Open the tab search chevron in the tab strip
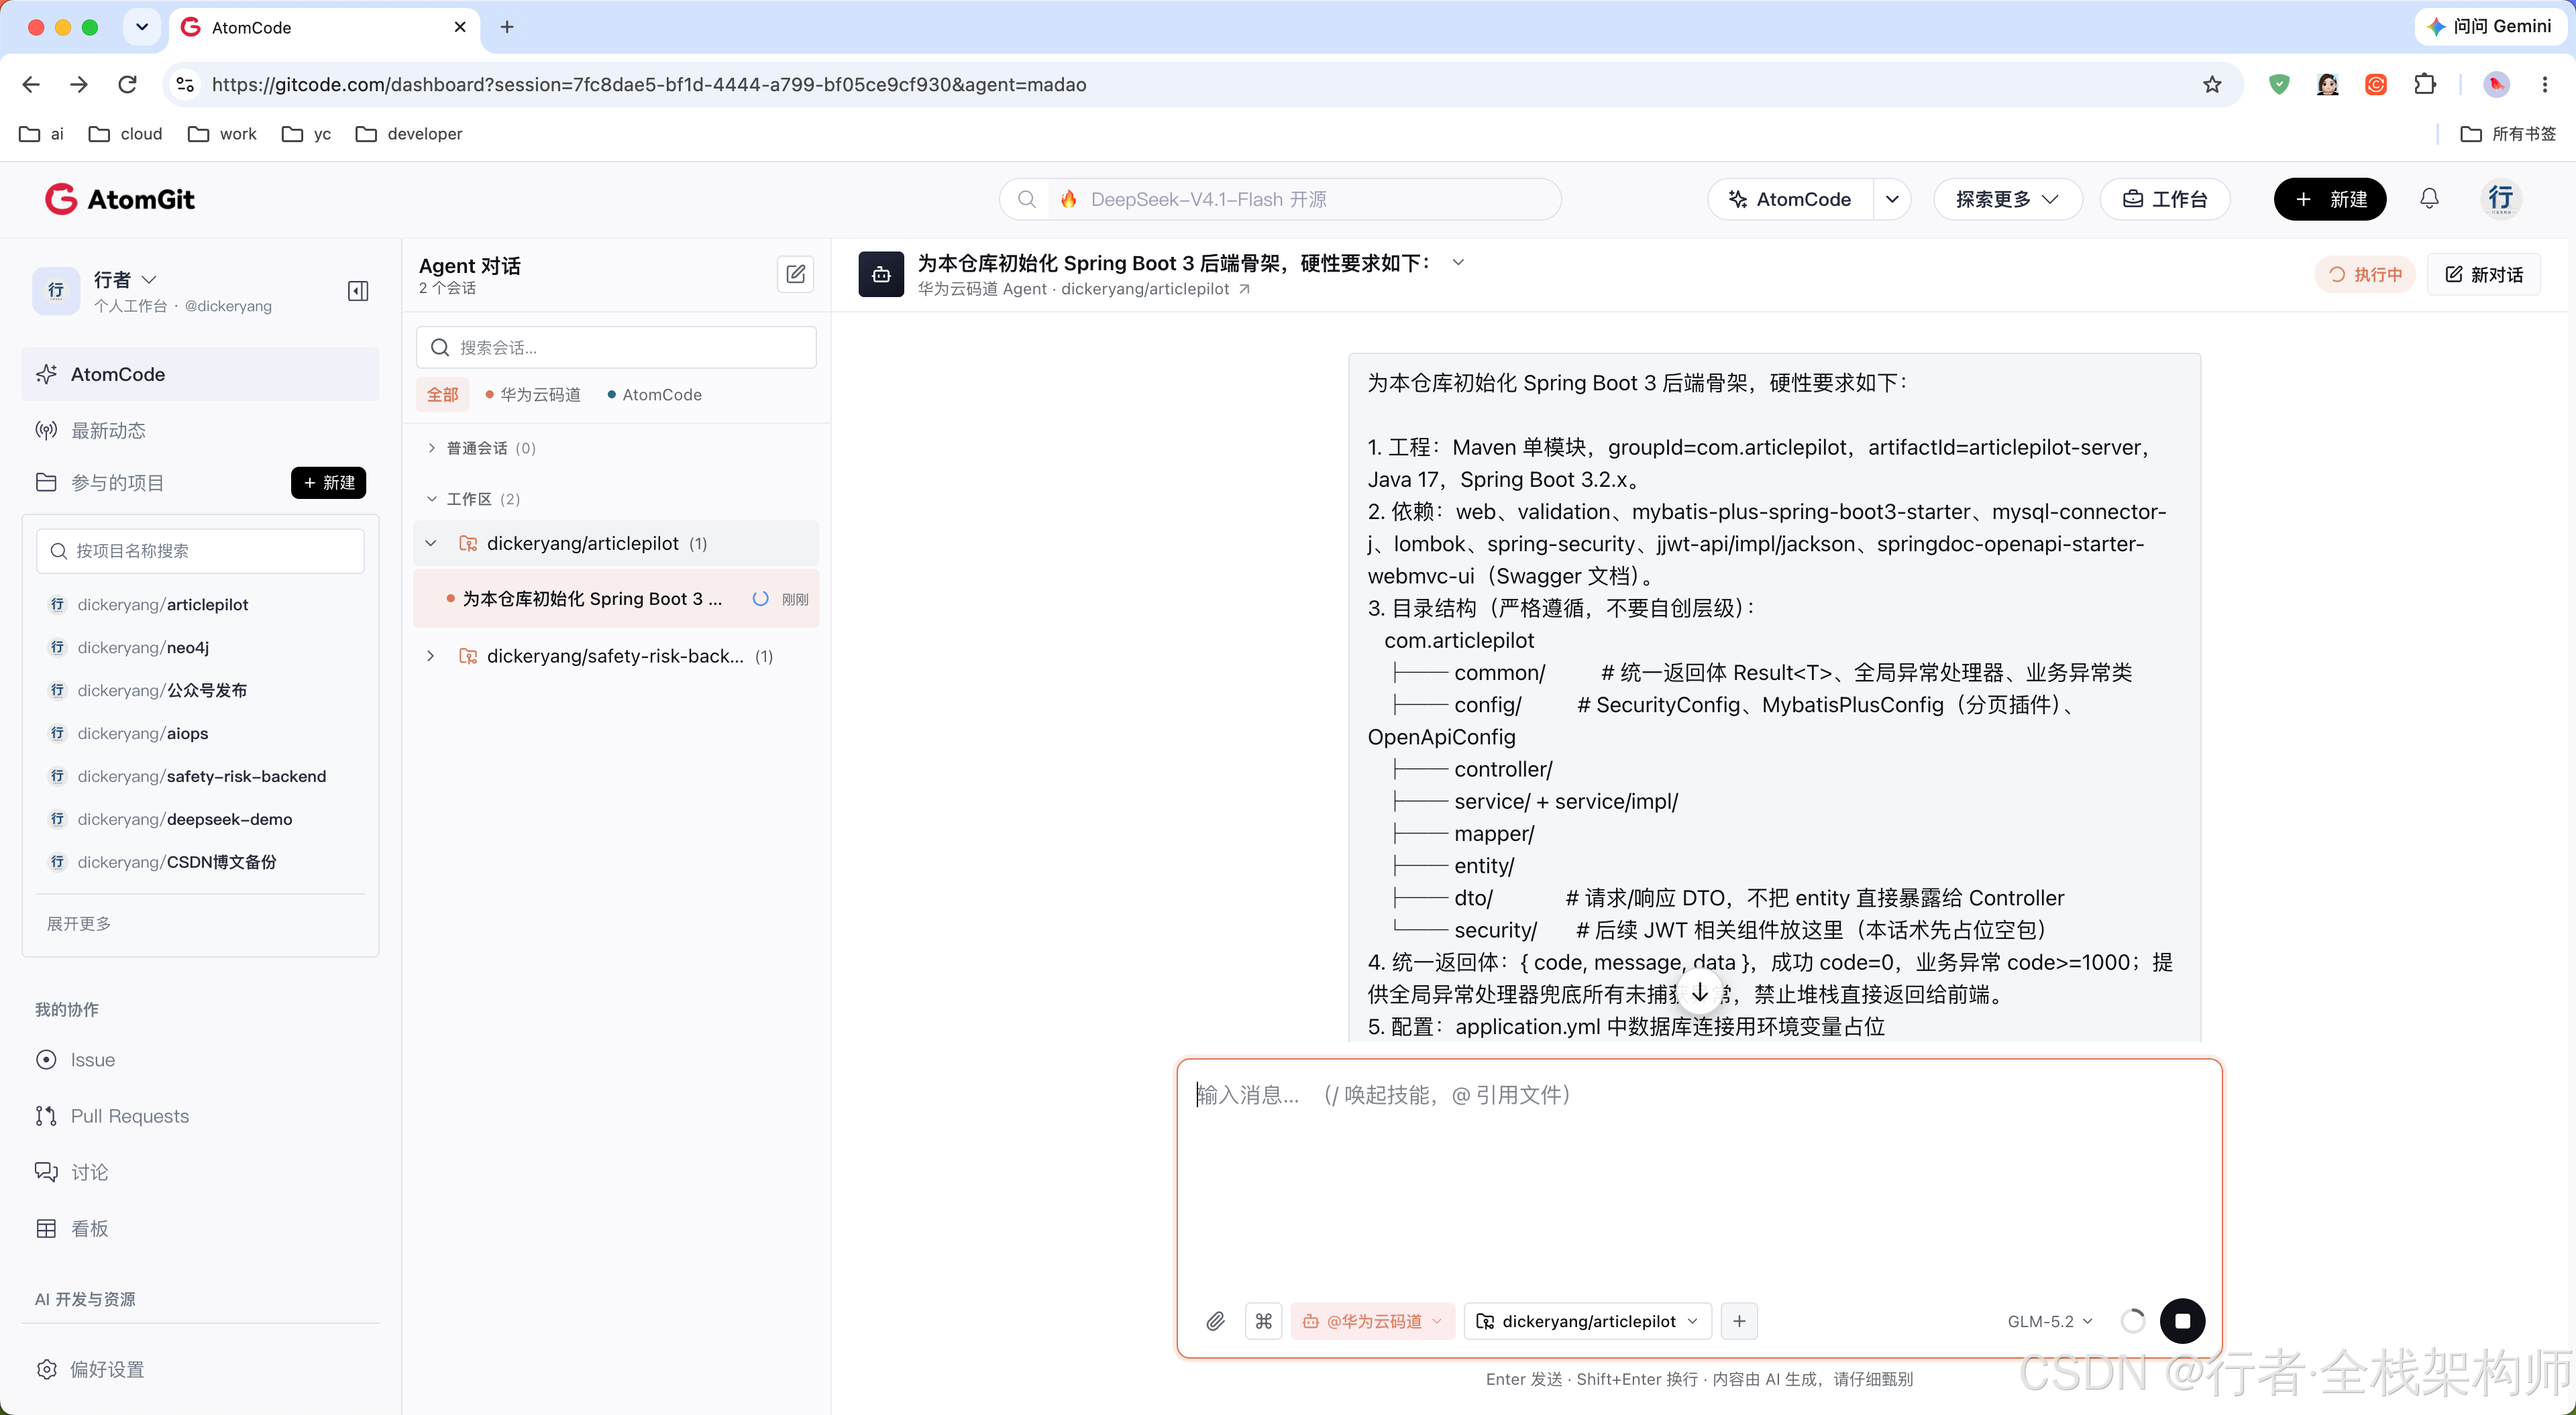This screenshot has width=2576, height=1415. pos(142,27)
